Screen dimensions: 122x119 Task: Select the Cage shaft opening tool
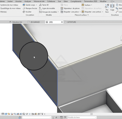pyautogui.click(x=112, y=7)
